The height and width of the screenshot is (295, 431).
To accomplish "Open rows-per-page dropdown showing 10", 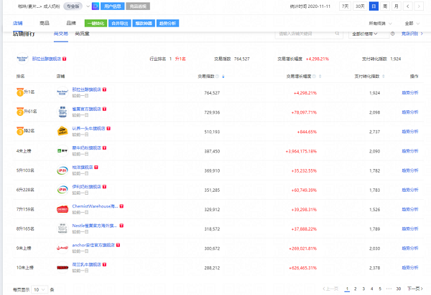I will click(x=40, y=289).
